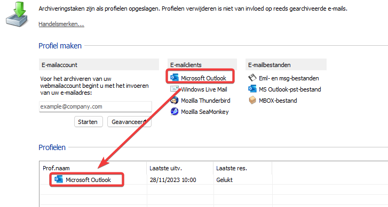Click the Mozilla Thunderbird icon

click(175, 101)
